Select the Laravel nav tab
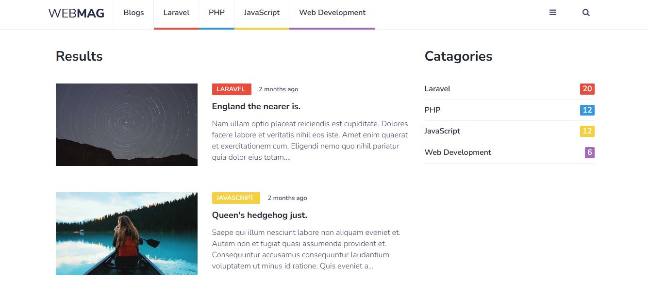Screen dimensions: 649x300 176,13
